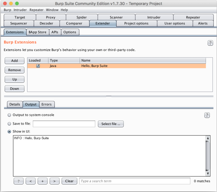Open the Extender Options sub-tab

70,32
